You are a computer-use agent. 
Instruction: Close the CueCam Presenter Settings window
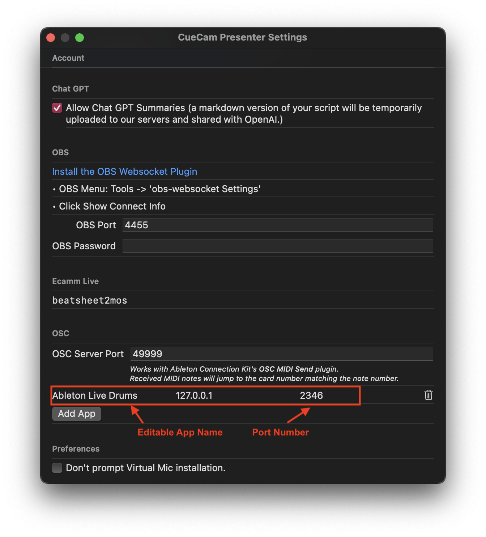[51, 38]
